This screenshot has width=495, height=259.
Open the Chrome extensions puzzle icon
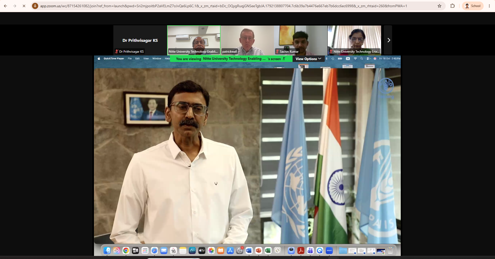(452, 6)
